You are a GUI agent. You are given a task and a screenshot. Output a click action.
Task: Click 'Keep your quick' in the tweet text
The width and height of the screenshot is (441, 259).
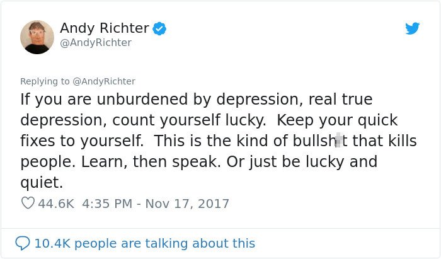[x=337, y=120]
